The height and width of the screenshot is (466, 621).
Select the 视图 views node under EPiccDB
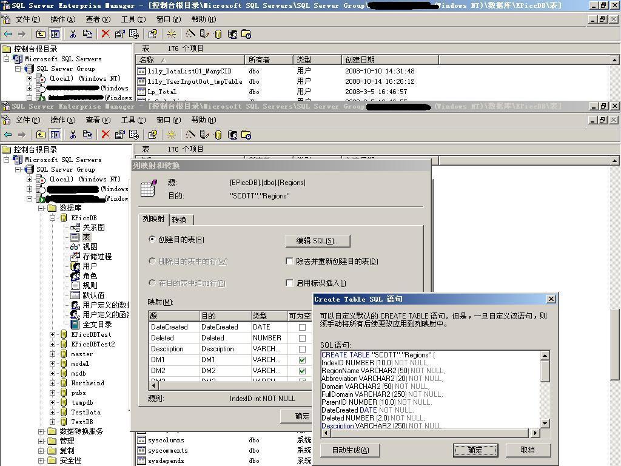point(84,247)
